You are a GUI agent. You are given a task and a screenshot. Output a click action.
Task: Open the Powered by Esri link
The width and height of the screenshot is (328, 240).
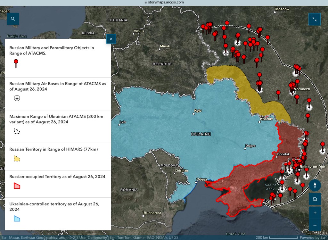(x=313, y=237)
